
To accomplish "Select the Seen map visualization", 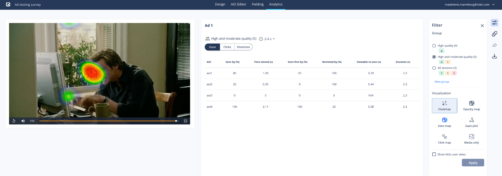I will [x=444, y=122].
